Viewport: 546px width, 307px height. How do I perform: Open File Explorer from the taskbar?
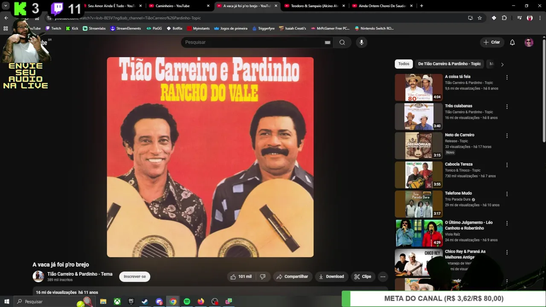tap(103, 301)
